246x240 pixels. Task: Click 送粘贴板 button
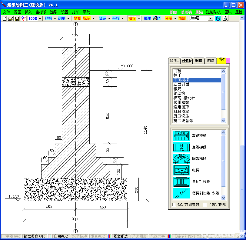(x=213, y=12)
